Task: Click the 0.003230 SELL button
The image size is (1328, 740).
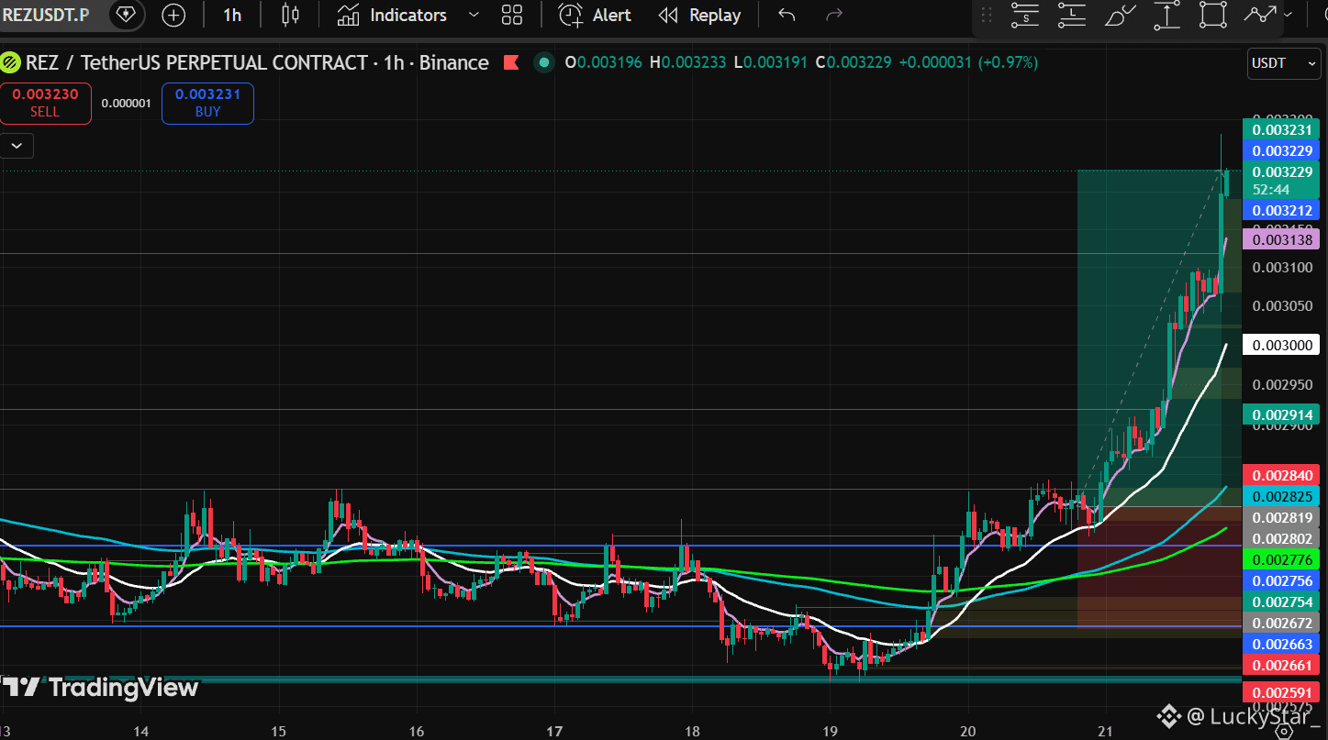Action: coord(45,103)
